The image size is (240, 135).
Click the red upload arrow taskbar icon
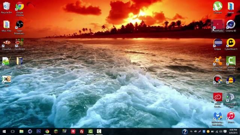point(73,132)
